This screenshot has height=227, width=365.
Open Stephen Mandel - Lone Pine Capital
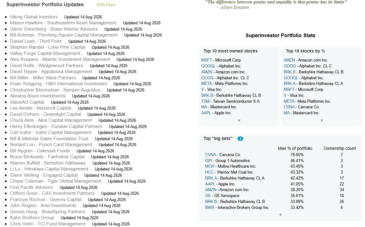click(x=47, y=47)
